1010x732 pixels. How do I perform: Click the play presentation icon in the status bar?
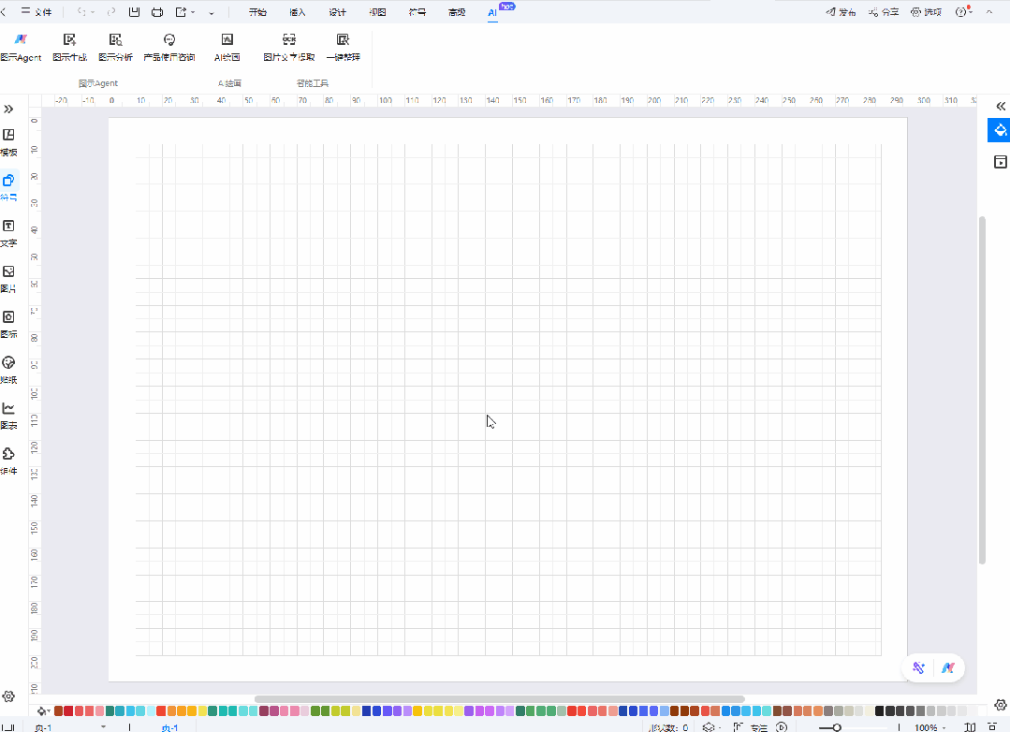(x=782, y=726)
